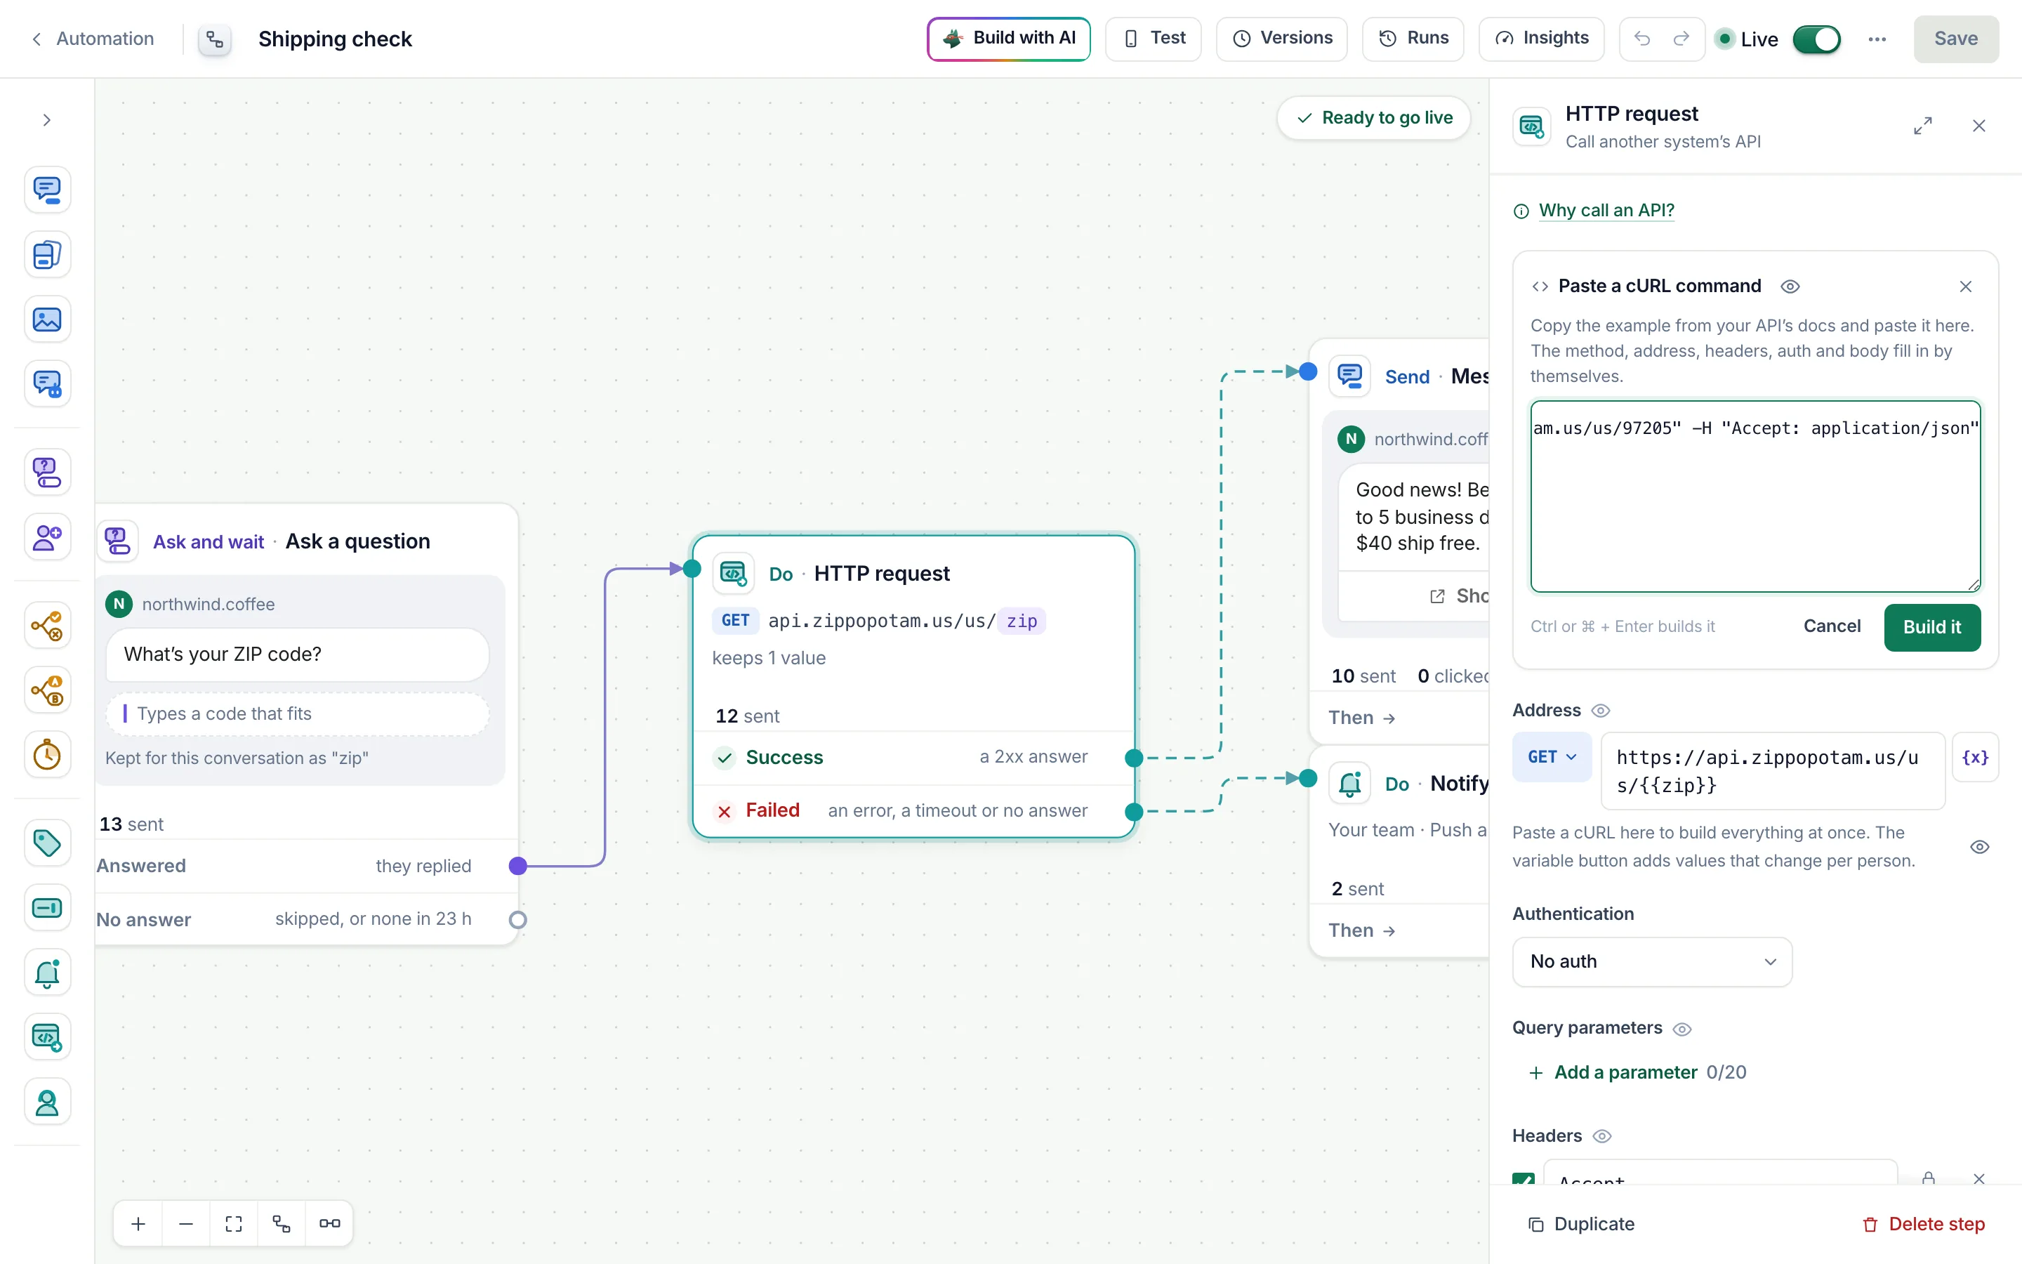Click the Build it button
Screen dimensions: 2022x1264
[x=1931, y=627]
